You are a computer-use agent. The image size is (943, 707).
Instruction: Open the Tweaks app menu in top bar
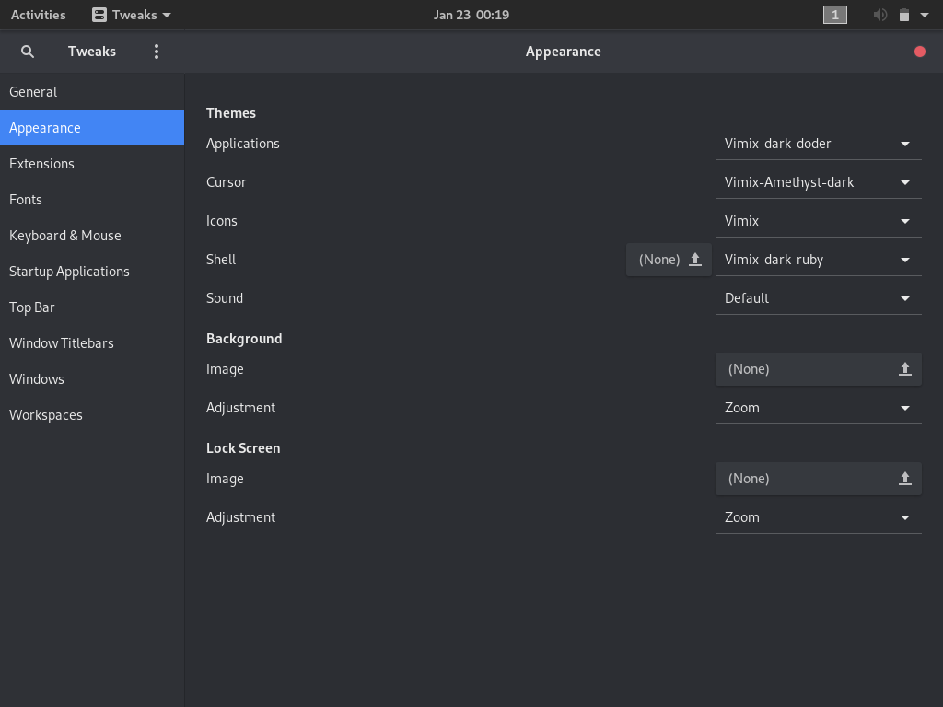[x=133, y=15]
